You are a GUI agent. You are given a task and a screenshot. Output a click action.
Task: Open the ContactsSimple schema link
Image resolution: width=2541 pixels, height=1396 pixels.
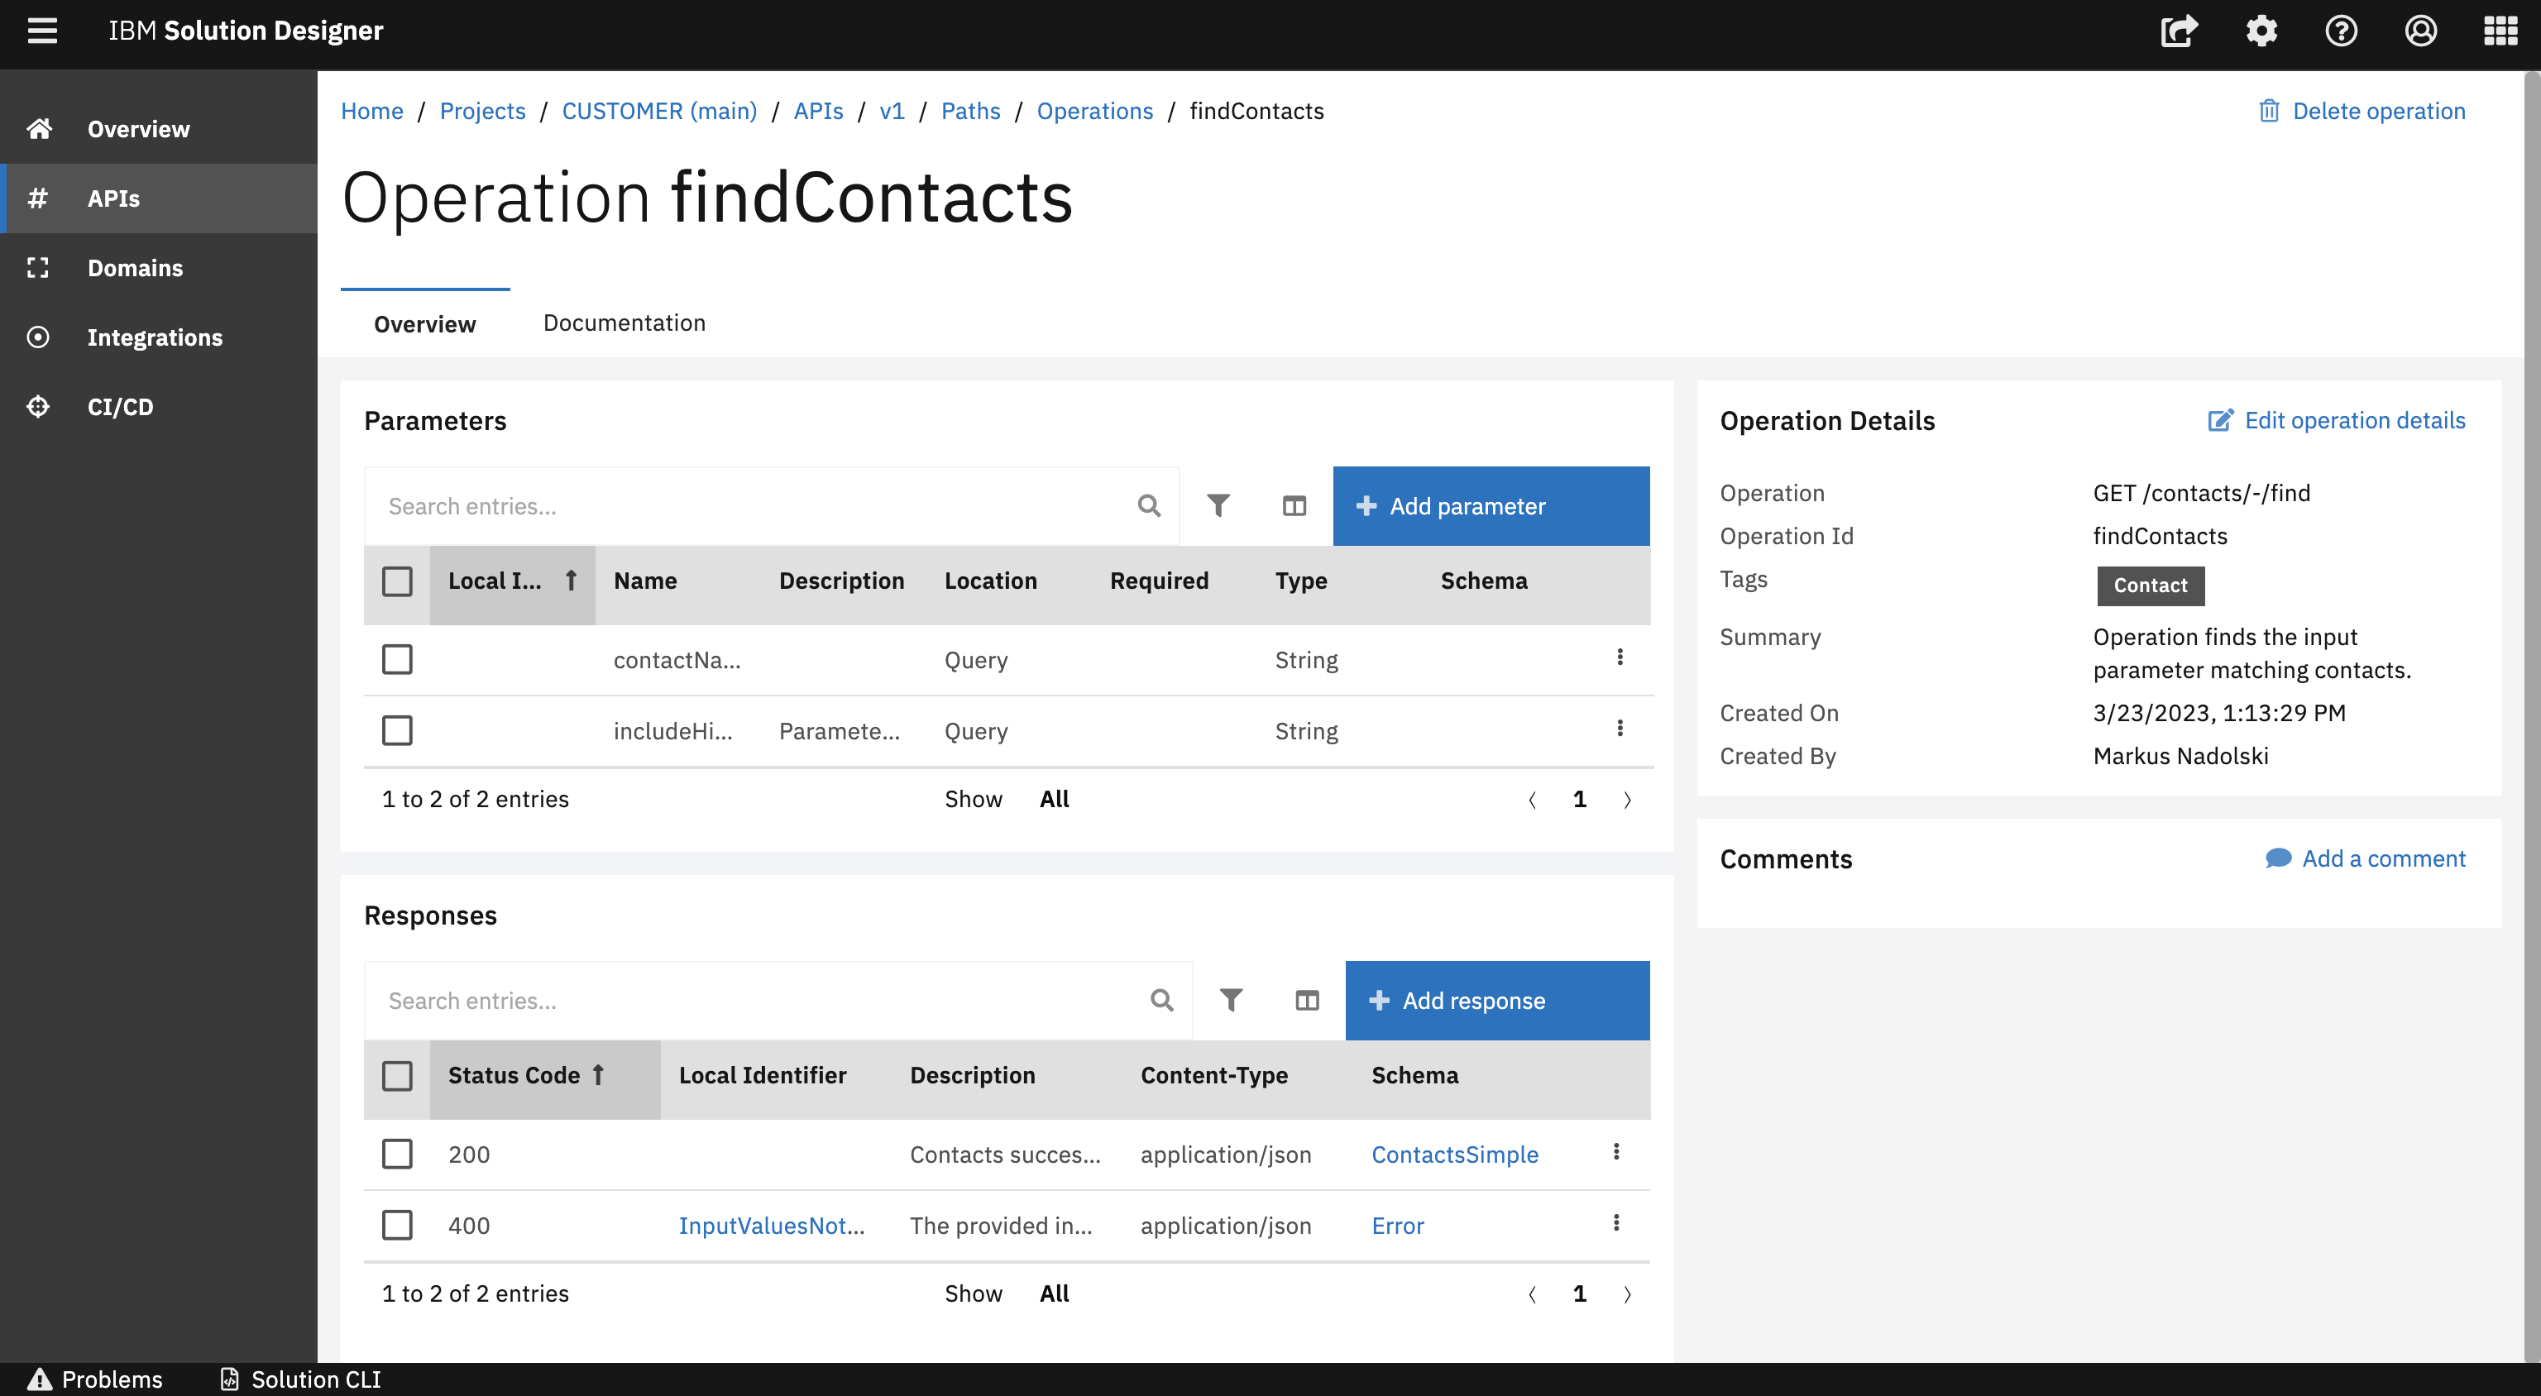tap(1454, 1155)
